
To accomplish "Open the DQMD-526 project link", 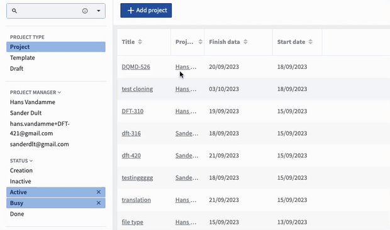I will click(136, 67).
